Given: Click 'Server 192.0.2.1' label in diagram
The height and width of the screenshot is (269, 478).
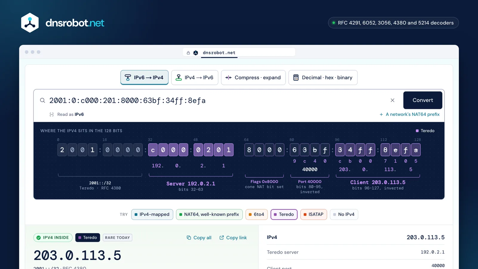Looking at the screenshot, I should coord(191,184).
